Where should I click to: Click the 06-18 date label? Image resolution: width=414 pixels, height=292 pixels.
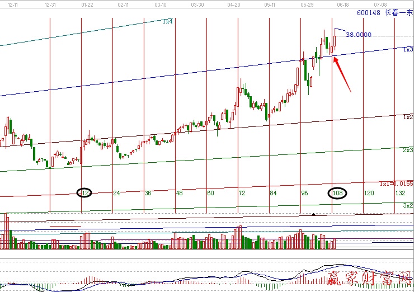tap(343, 4)
